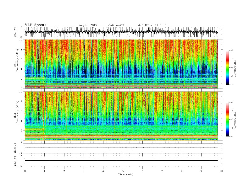The image size is (249, 192).
Task: Click the "8" kHz tick on ch.1 spectrogram
Action: point(22,50)
